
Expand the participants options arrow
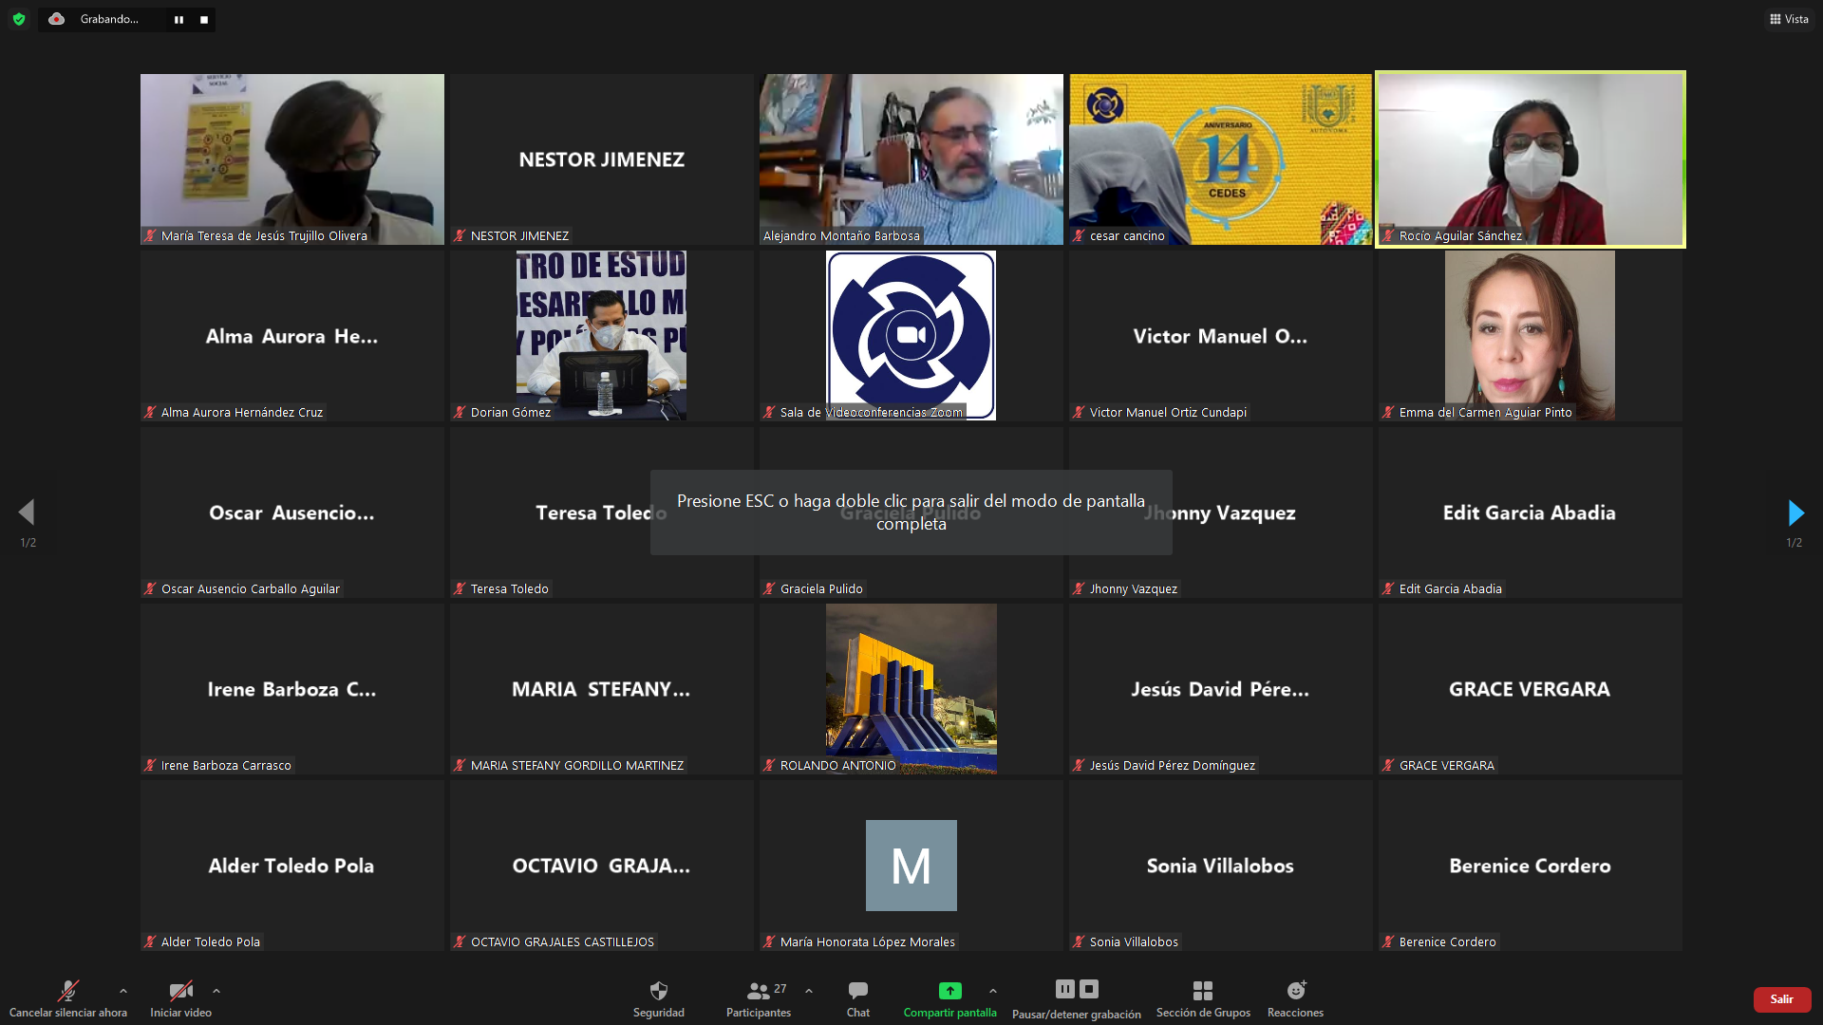click(x=809, y=991)
